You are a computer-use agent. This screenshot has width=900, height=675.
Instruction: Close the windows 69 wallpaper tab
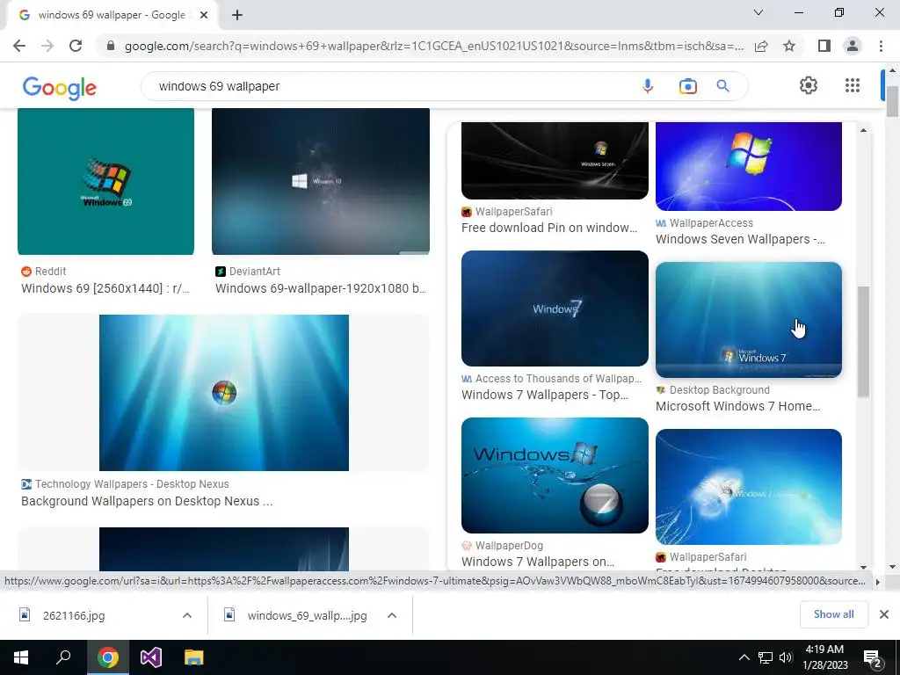coord(204,15)
